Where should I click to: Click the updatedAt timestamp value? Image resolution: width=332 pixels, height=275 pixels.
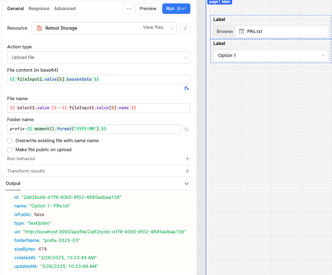point(69,266)
